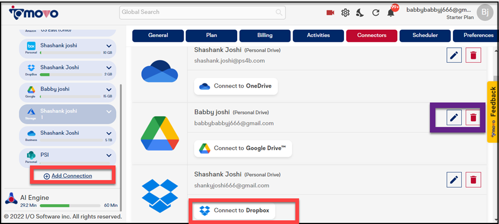Image resolution: width=499 pixels, height=224 pixels.
Task: Click email babbybabbyj666@gmail.com under Babby joshi
Action: (234, 123)
